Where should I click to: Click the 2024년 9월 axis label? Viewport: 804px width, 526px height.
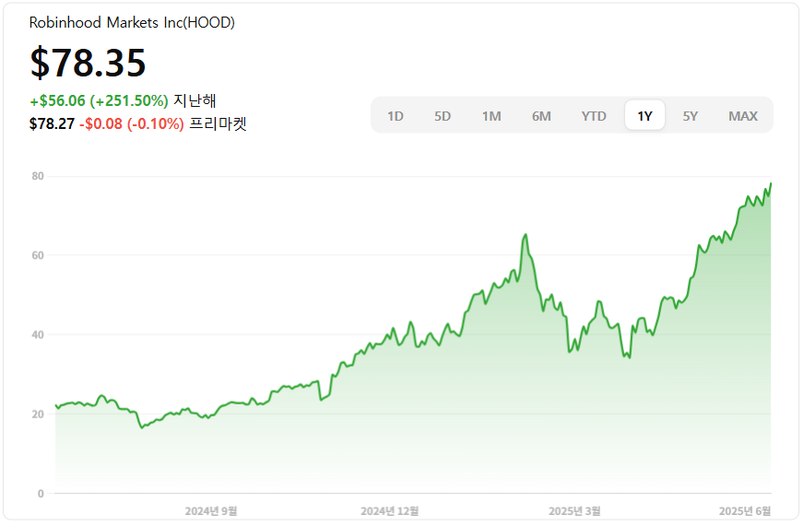[x=211, y=510]
